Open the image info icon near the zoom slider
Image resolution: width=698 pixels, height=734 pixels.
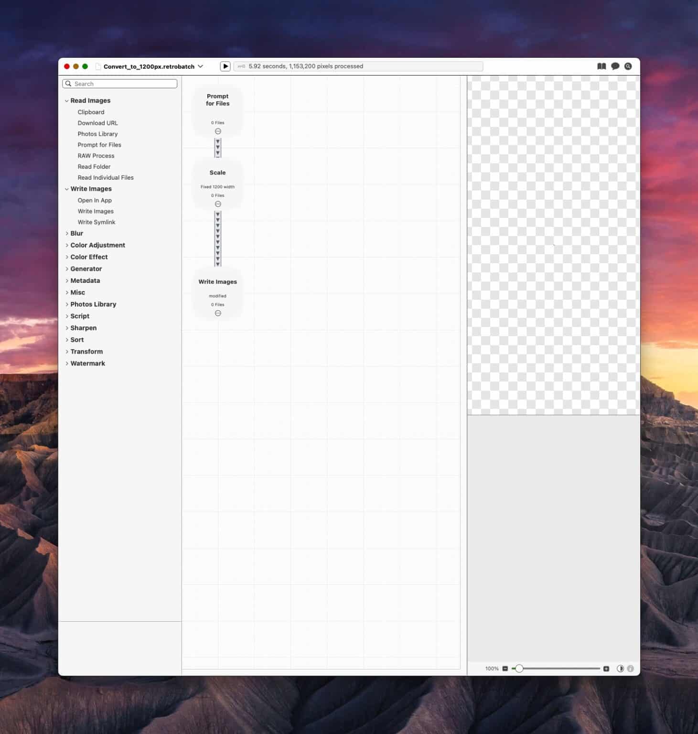click(631, 669)
